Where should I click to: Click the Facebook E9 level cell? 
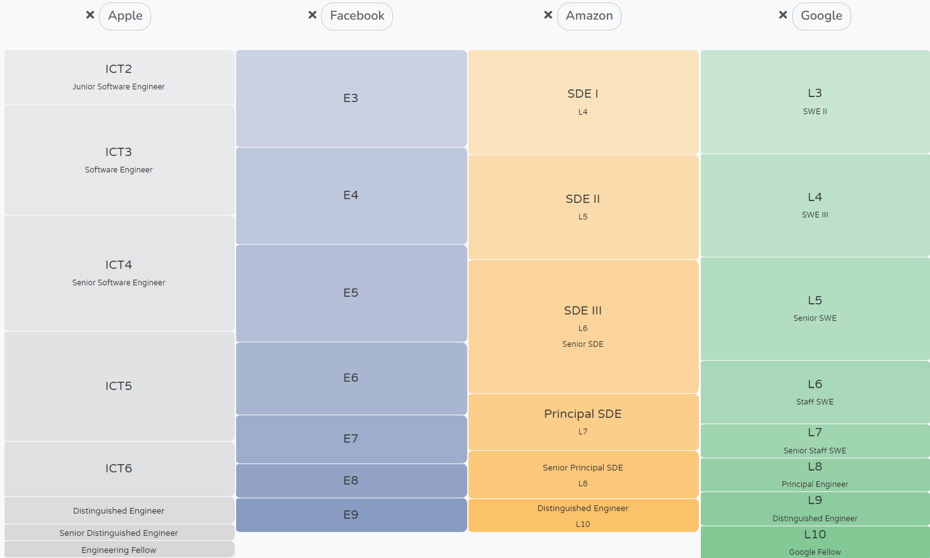click(351, 515)
